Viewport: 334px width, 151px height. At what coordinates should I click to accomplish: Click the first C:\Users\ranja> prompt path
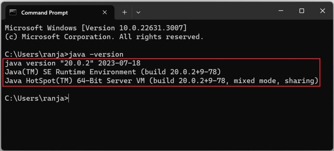point(37,55)
